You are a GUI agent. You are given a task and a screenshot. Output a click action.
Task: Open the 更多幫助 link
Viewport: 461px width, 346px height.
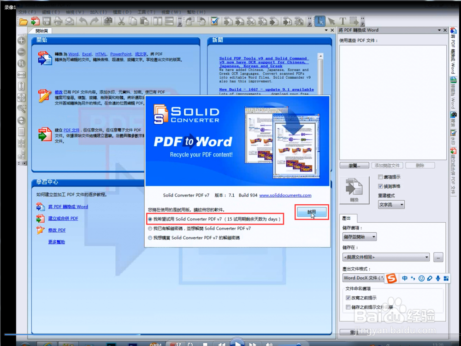(56, 242)
